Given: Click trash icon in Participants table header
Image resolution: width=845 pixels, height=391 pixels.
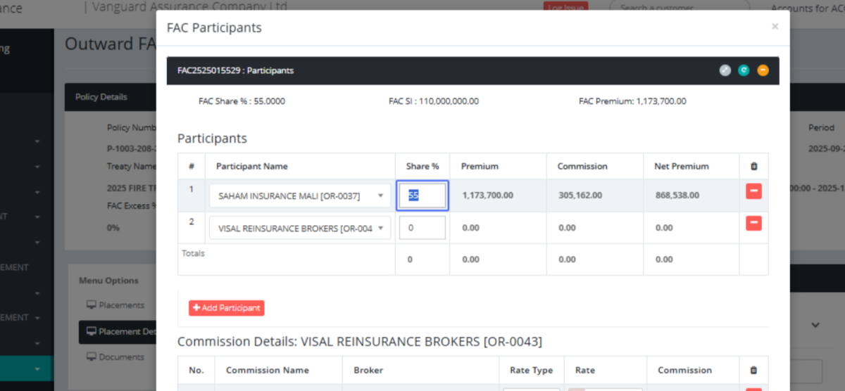Looking at the screenshot, I should [x=753, y=167].
